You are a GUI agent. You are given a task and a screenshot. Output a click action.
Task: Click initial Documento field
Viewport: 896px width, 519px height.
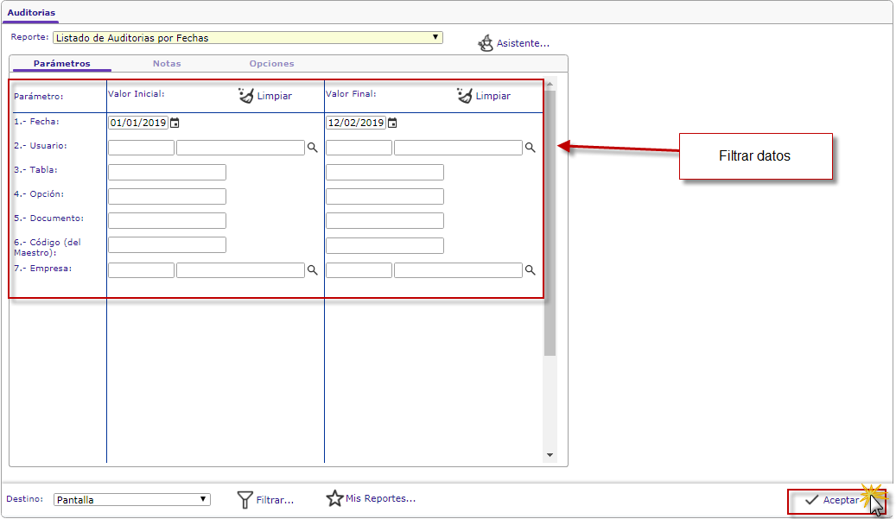tap(167, 220)
